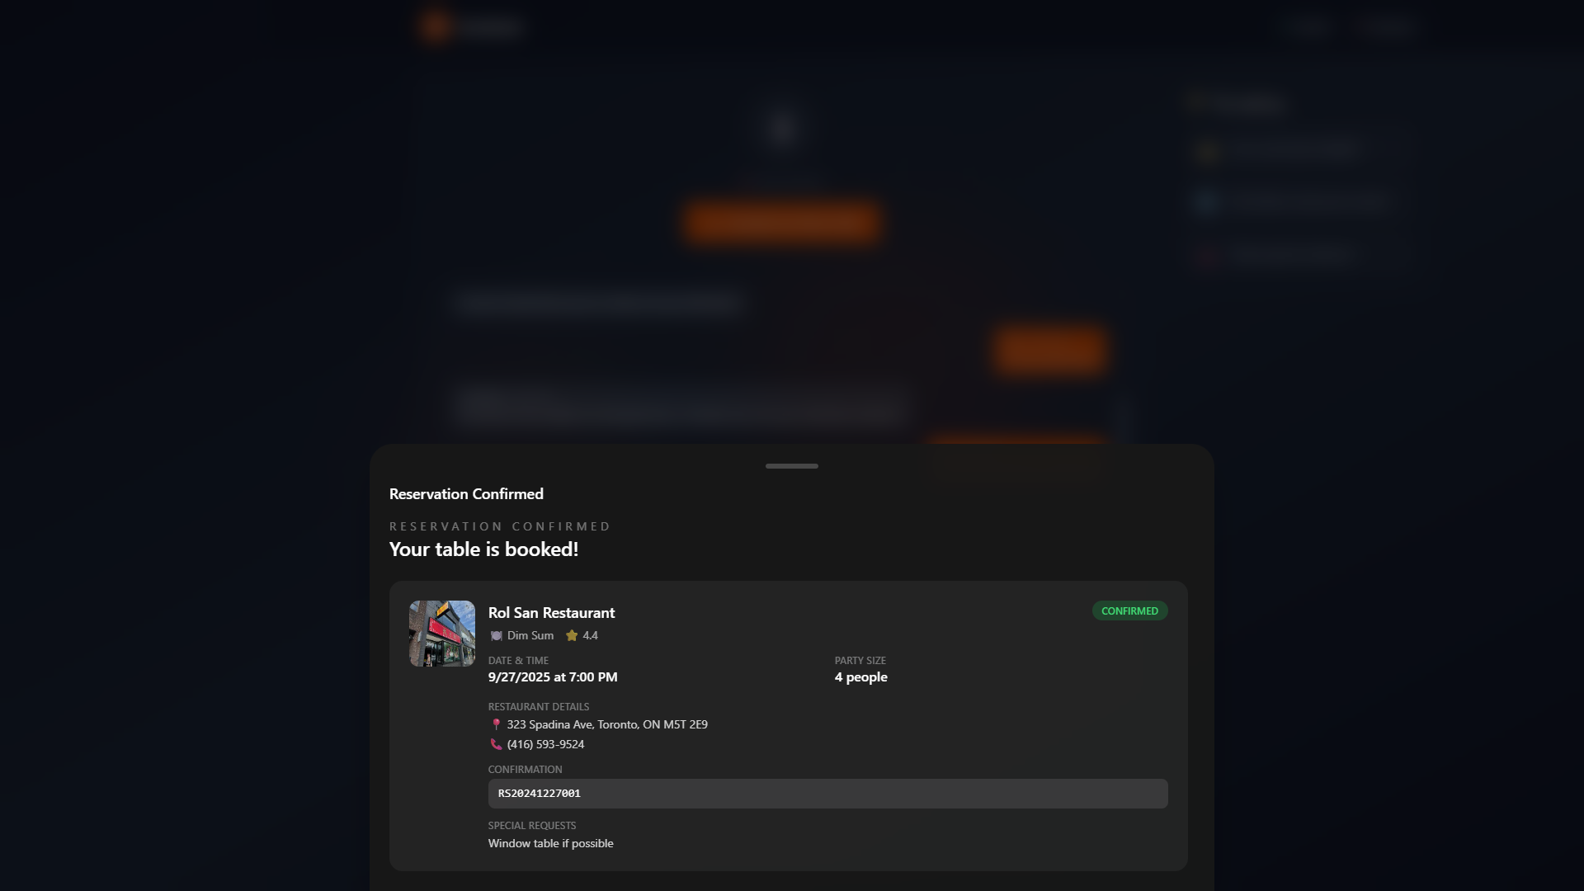Click the pink phone handset icon

click(x=496, y=744)
